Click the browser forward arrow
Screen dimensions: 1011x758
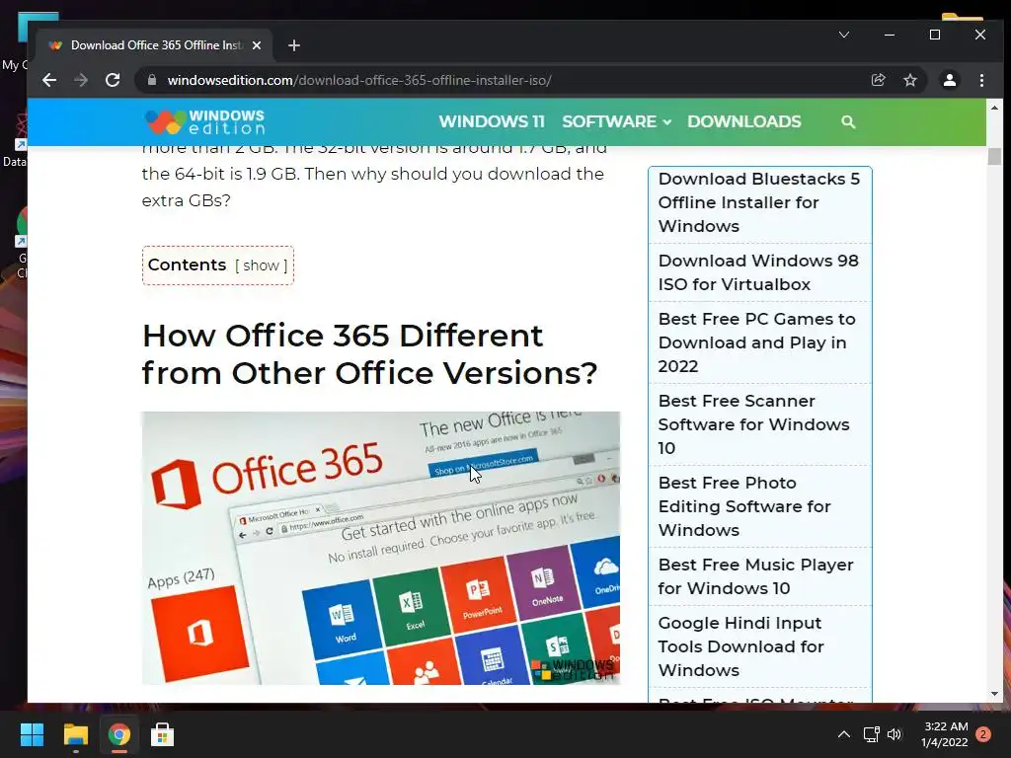pos(81,80)
